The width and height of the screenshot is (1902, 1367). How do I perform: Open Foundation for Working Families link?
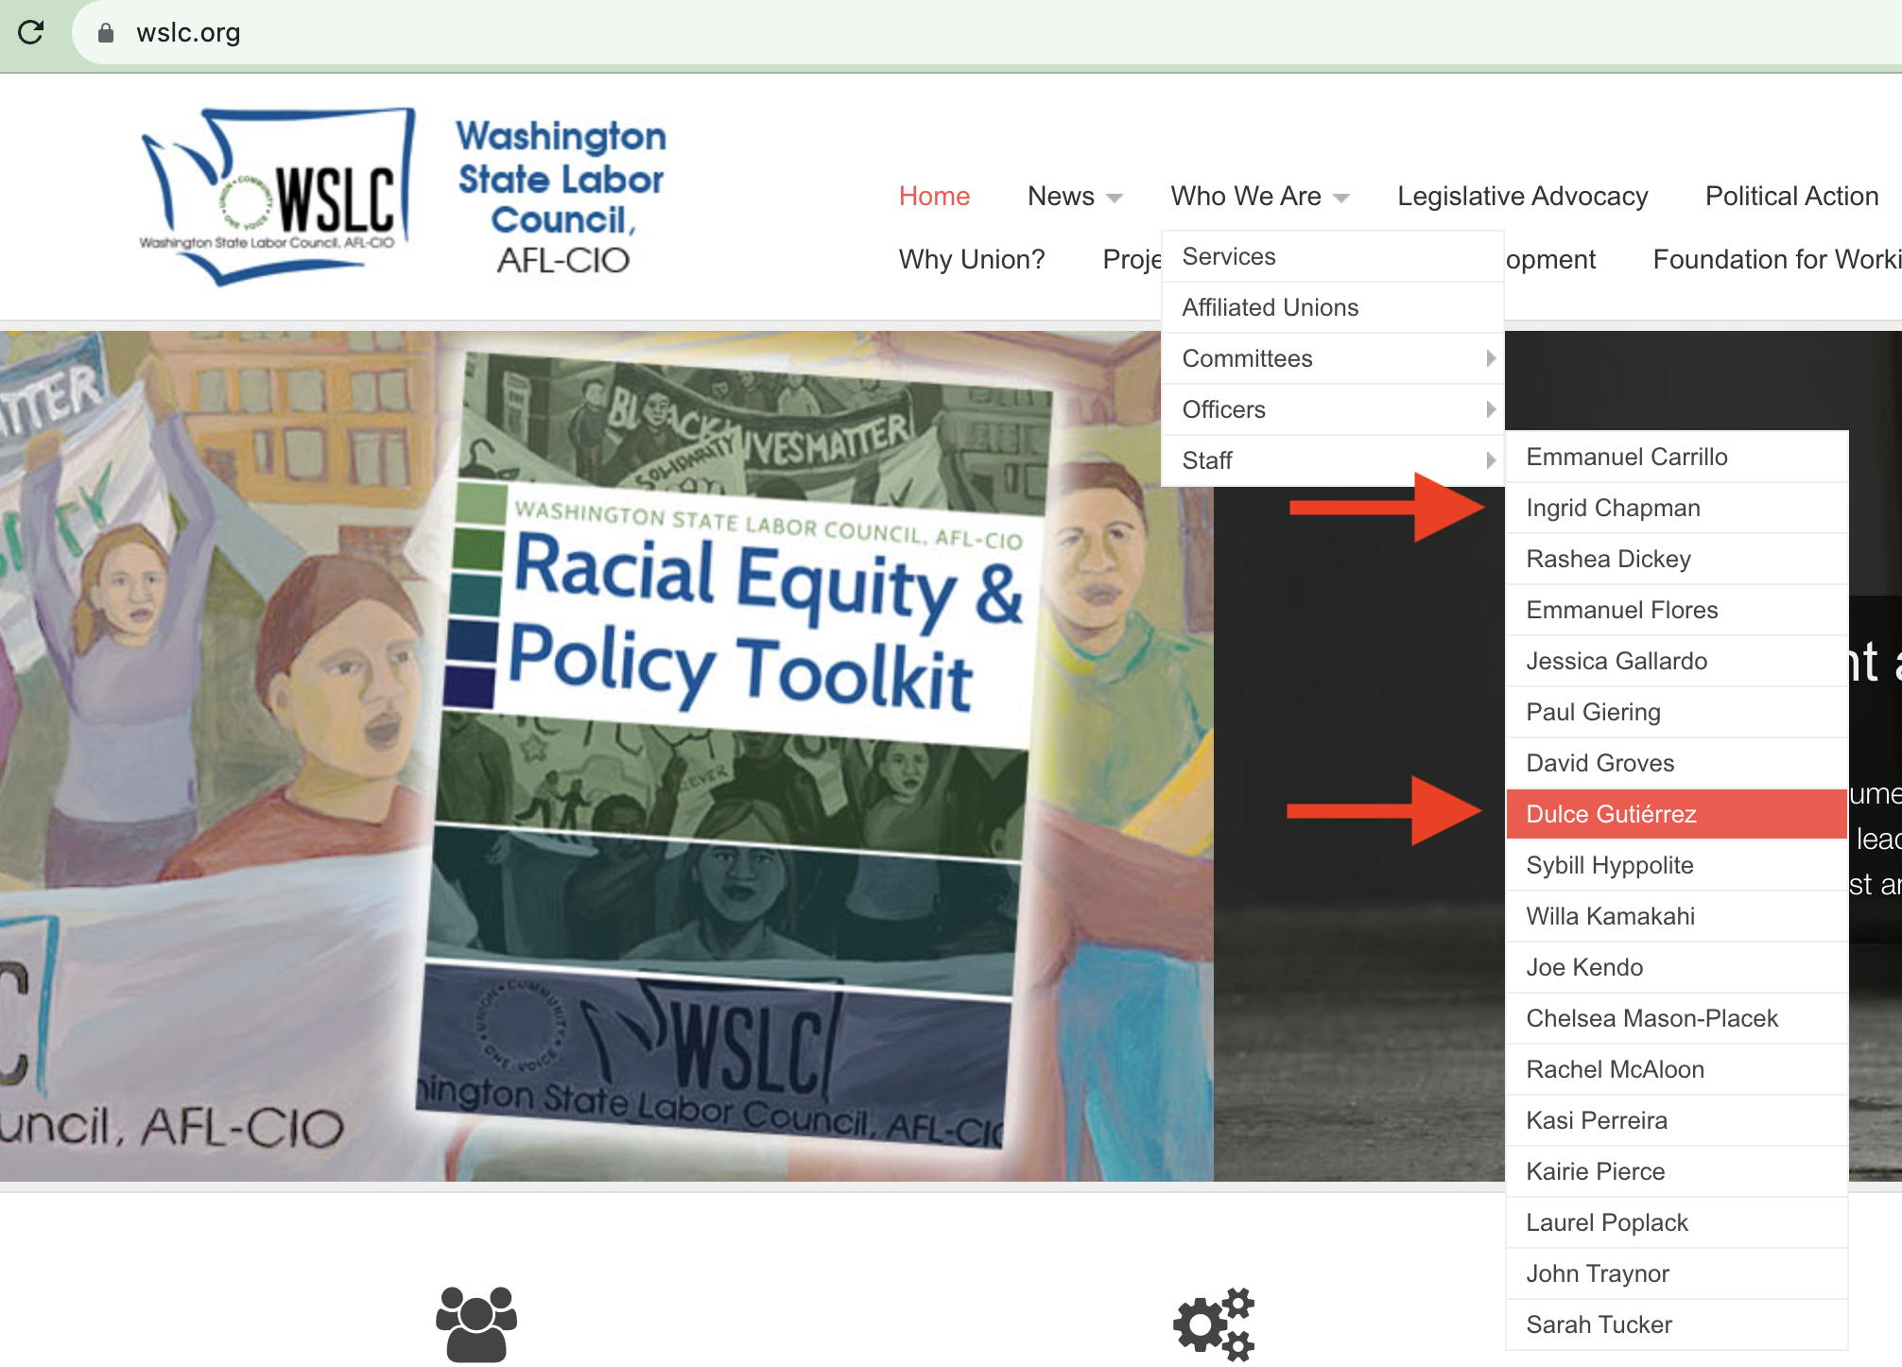[x=1776, y=259]
